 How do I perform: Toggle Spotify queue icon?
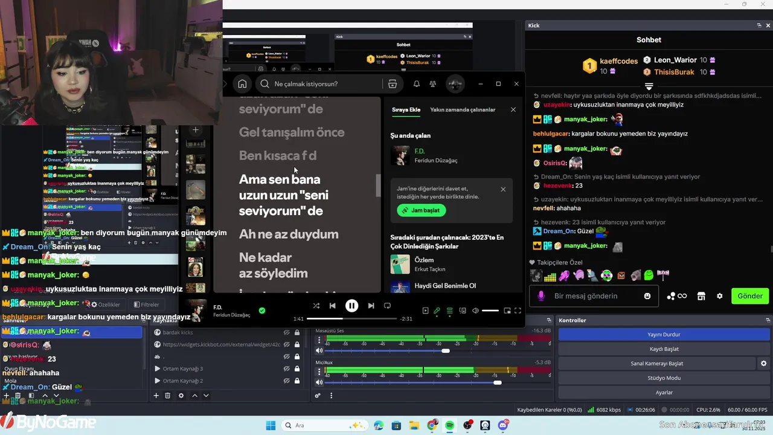click(x=449, y=311)
